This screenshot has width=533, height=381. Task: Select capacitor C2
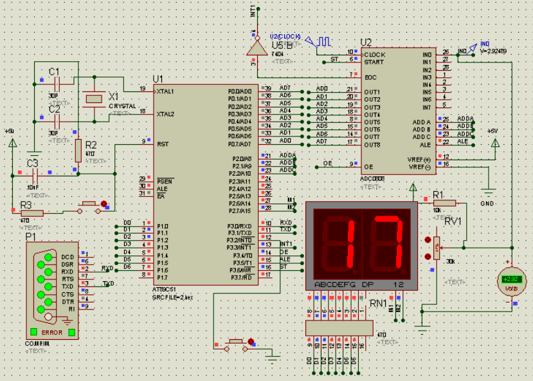57,122
